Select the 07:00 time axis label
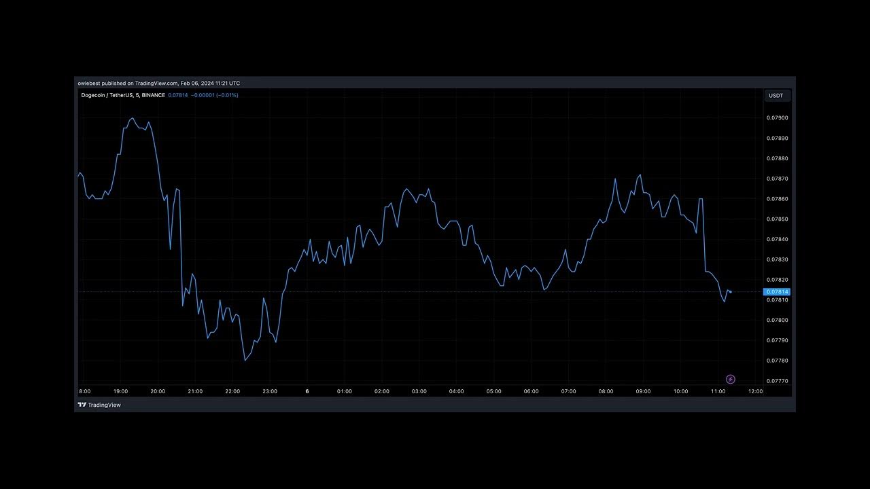Viewport: 870px width, 489px height. click(x=569, y=392)
